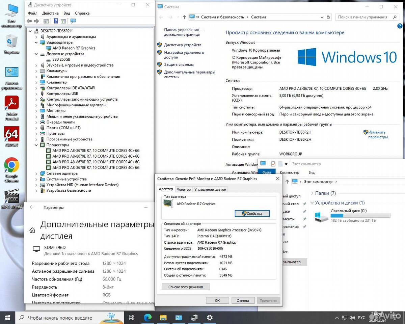405x324 pixels.
Task: Click the Settings gear taskbar icon
Action: click(x=210, y=318)
